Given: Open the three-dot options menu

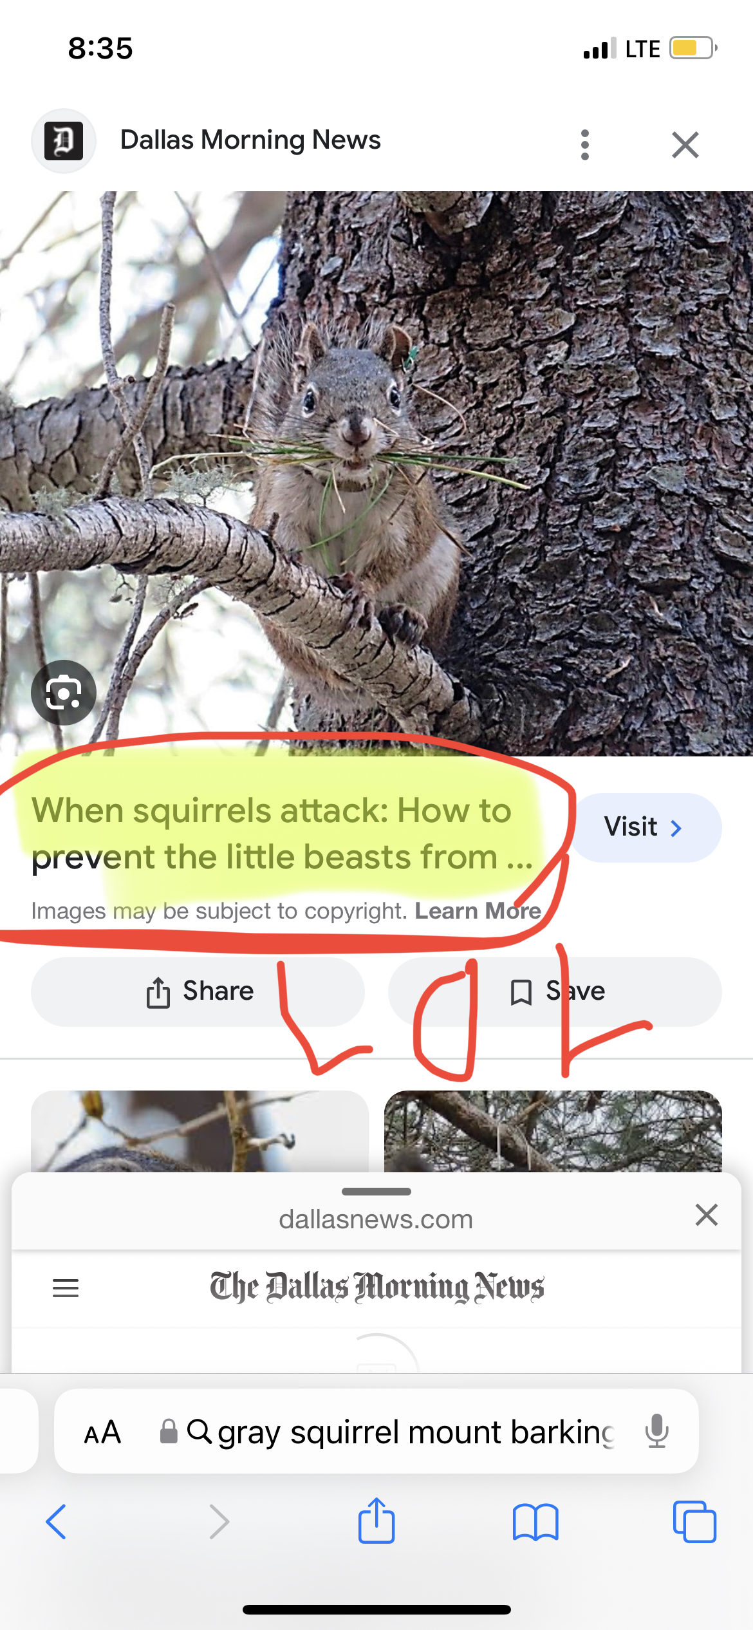Looking at the screenshot, I should coord(584,145).
